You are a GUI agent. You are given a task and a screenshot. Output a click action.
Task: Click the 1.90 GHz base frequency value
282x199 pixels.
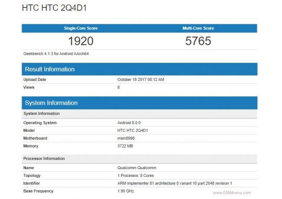(126, 191)
